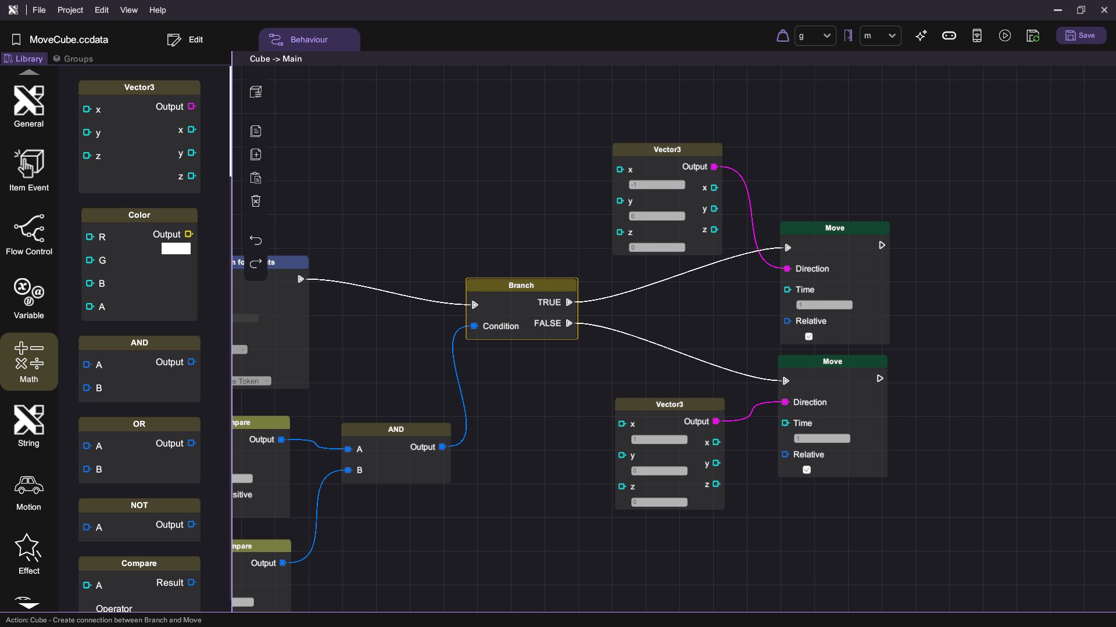Click the paste clipboard icon
This screenshot has width=1116, height=627.
click(256, 178)
